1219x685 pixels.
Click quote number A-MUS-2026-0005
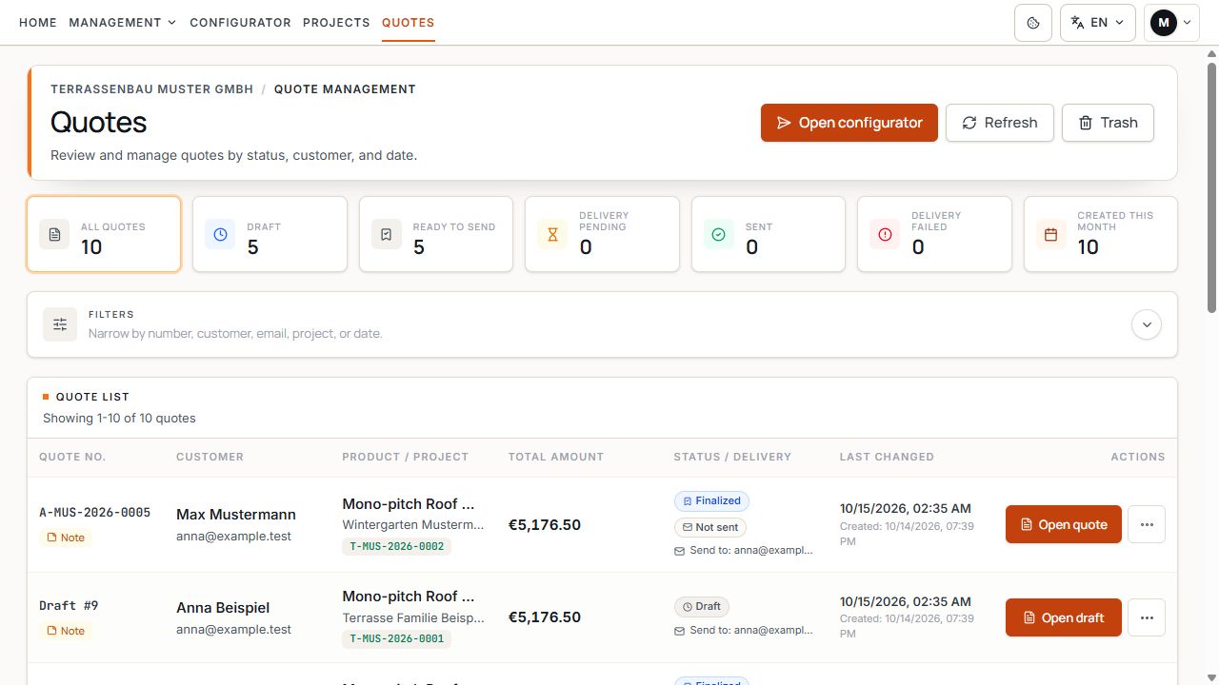[x=94, y=512]
